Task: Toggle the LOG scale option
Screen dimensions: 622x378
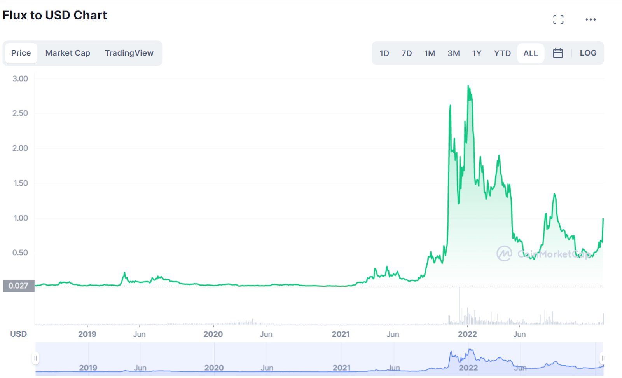Action: (x=588, y=53)
